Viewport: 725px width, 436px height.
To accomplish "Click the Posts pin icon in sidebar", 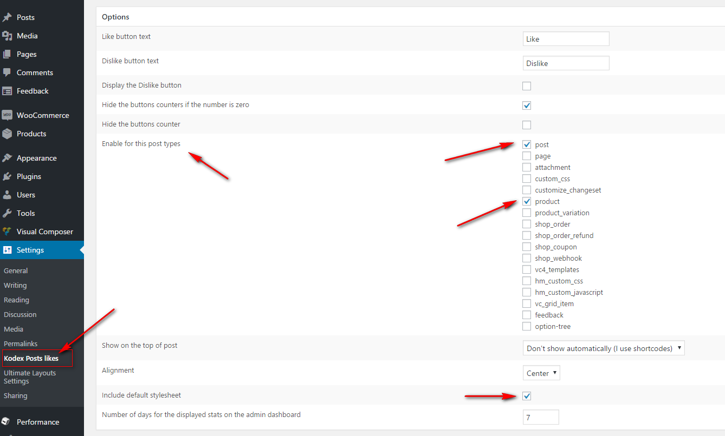I will [x=7, y=17].
